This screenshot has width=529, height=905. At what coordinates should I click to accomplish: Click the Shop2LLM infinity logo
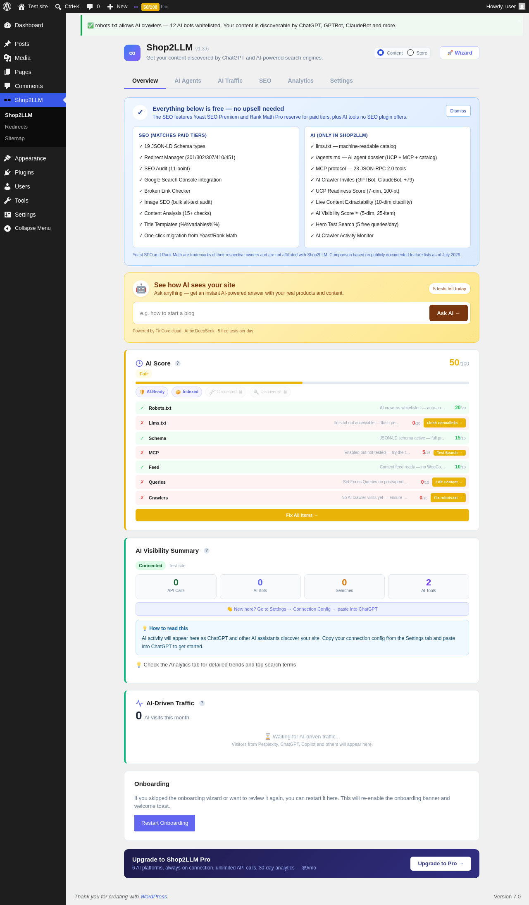coord(132,53)
